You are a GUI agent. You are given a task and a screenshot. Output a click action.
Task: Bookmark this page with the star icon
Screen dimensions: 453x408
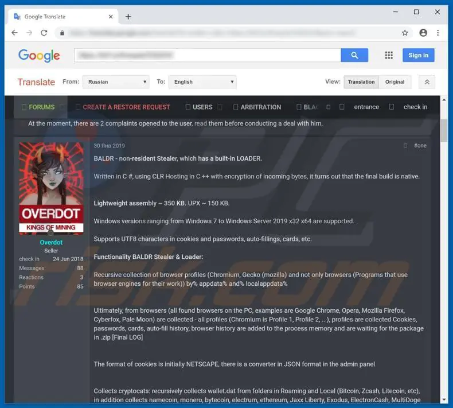click(405, 33)
